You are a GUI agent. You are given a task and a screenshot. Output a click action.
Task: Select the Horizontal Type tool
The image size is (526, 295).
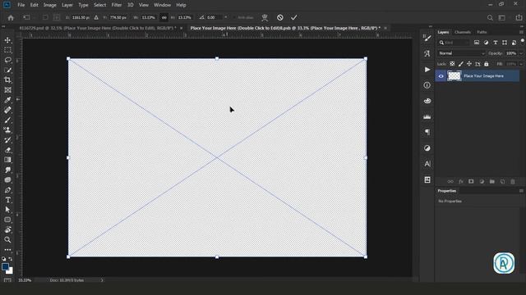click(x=7, y=200)
